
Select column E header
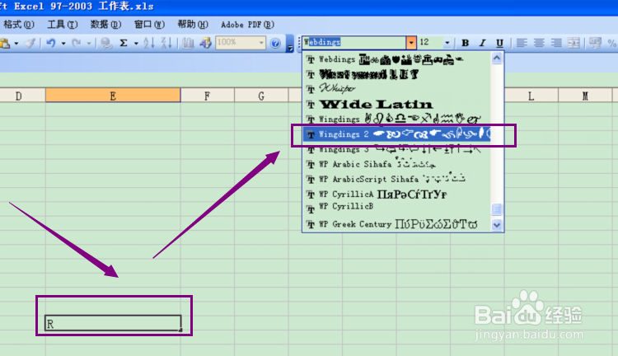[113, 96]
